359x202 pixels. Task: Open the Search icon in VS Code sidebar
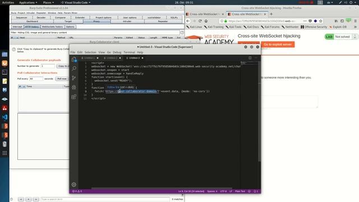(74, 68)
